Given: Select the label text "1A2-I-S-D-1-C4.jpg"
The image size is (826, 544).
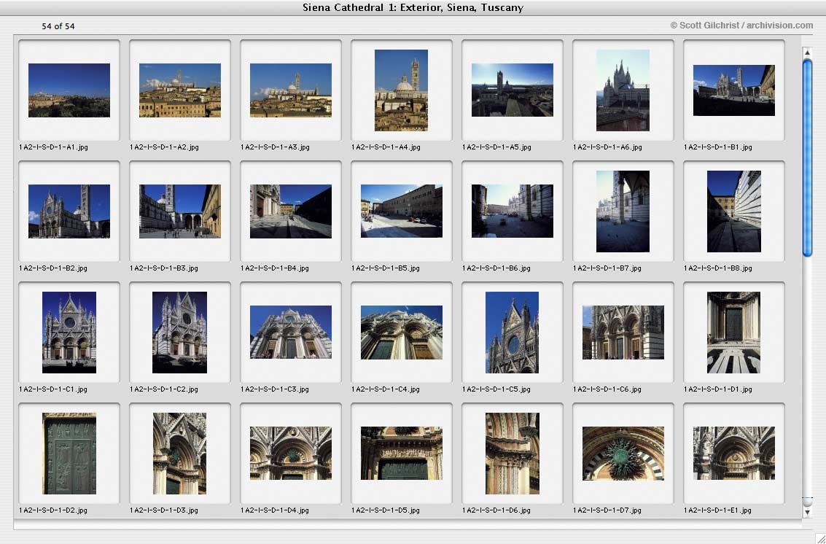Looking at the screenshot, I should pos(386,389).
